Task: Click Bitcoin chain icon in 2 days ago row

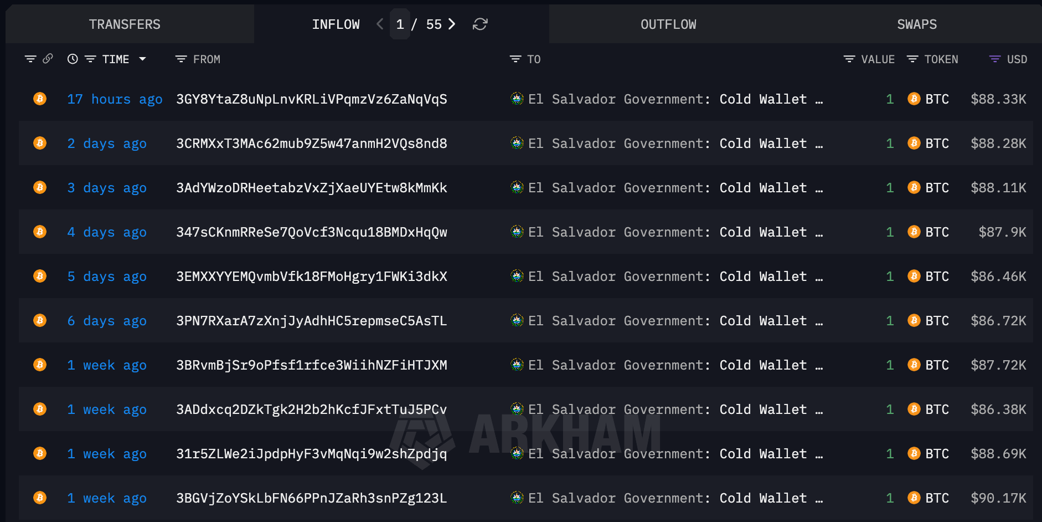Action: pyautogui.click(x=40, y=143)
